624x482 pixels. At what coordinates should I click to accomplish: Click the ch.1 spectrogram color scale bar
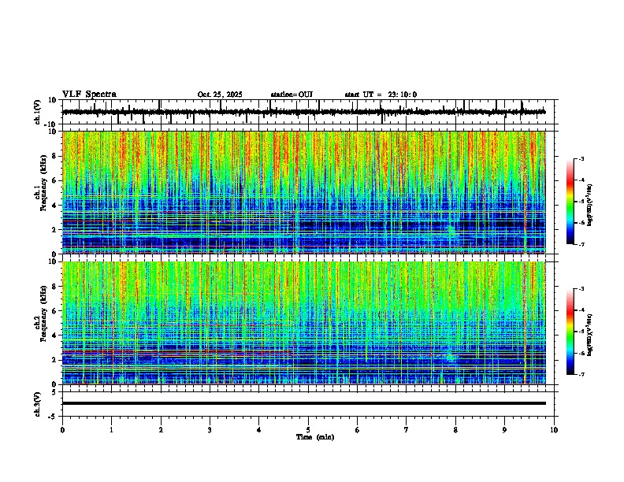[570, 202]
